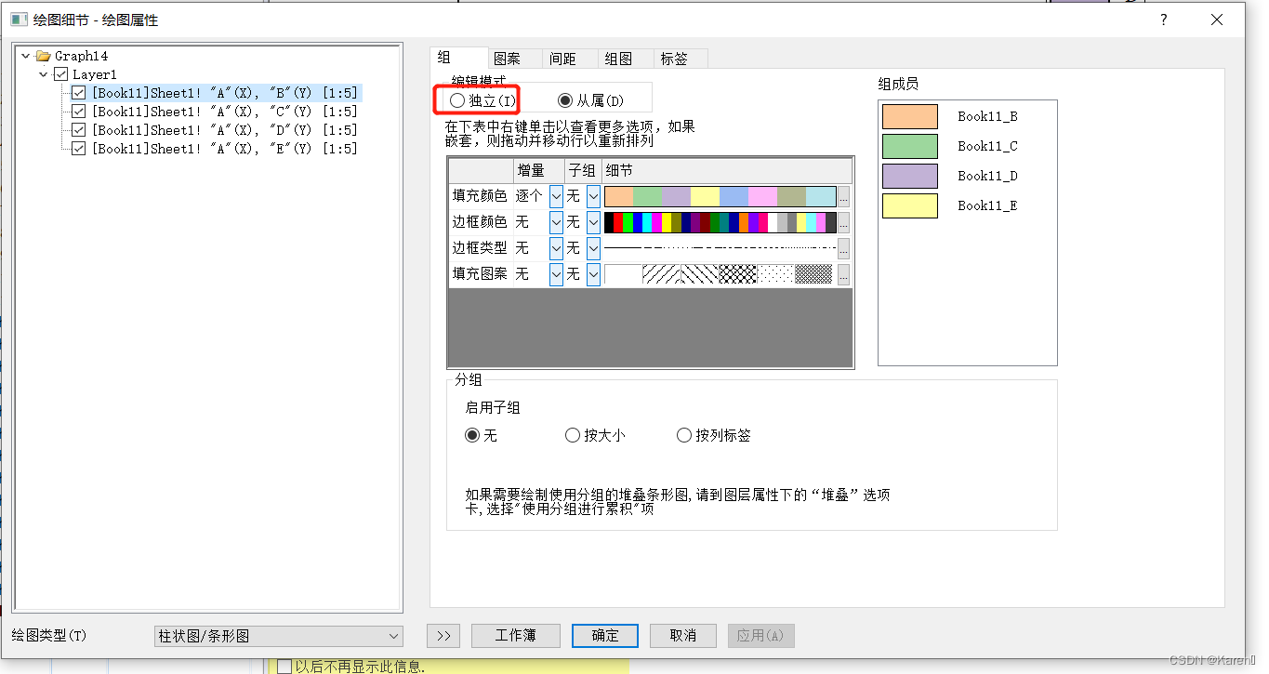Click the help question mark button
Image resolution: width=1269 pixels, height=674 pixels.
coord(1163,20)
